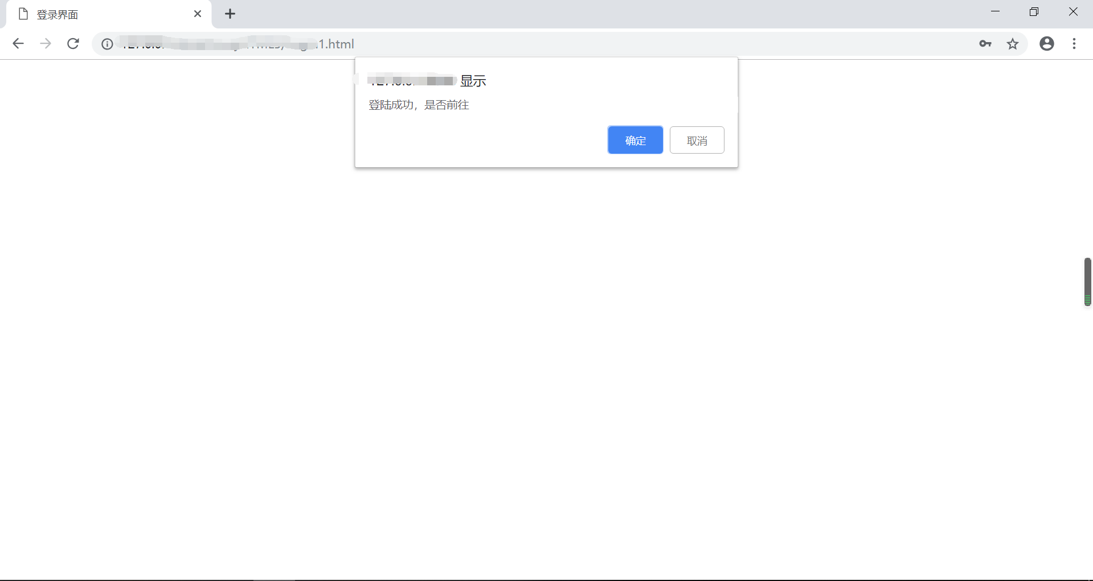Screen dimensions: 1093x581
Task: Minimize the Chrome window
Action: 995,11
